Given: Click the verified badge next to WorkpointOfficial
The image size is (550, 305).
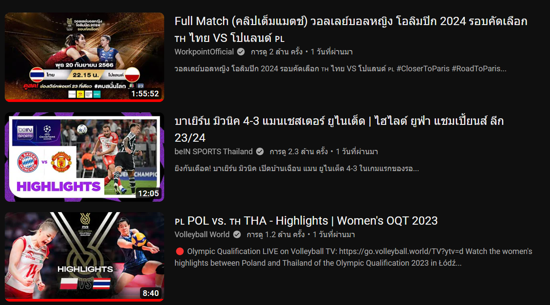Looking at the screenshot, I should click(241, 52).
